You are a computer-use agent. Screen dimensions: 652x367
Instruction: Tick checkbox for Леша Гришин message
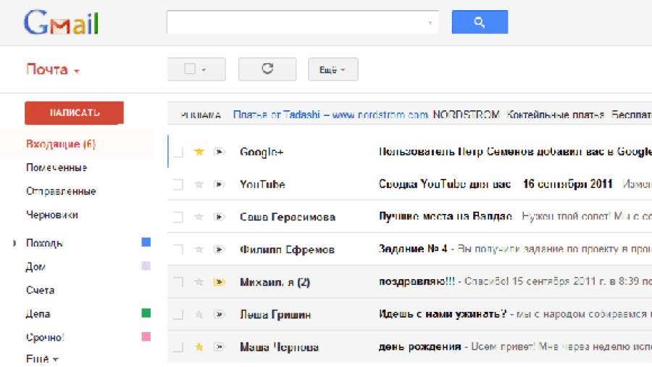[x=178, y=314]
